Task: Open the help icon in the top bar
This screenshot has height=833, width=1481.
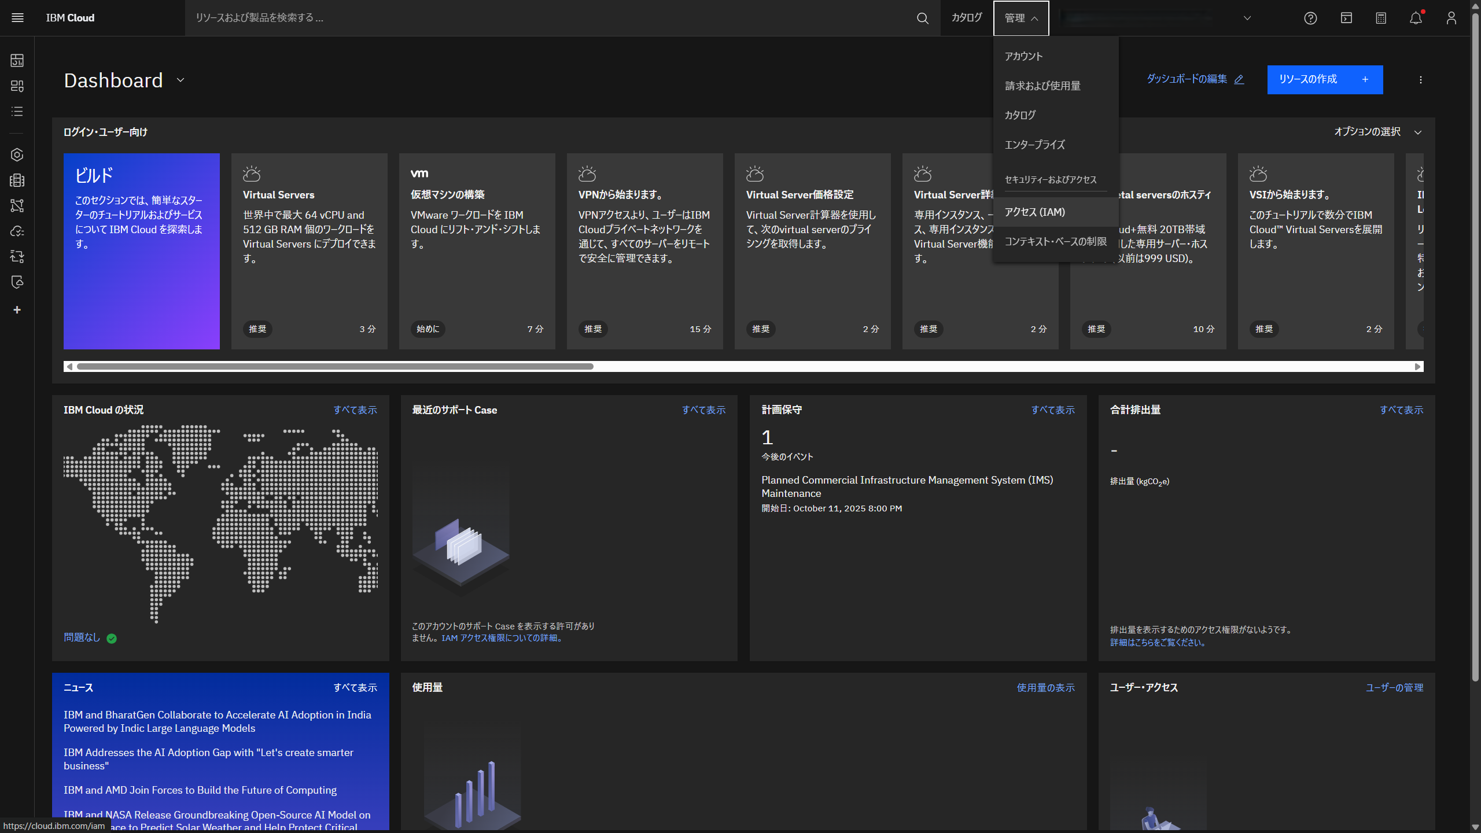Action: [x=1310, y=18]
